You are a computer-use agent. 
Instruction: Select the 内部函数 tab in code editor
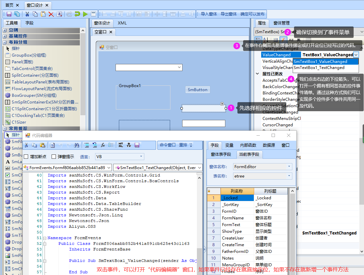pos(248,145)
